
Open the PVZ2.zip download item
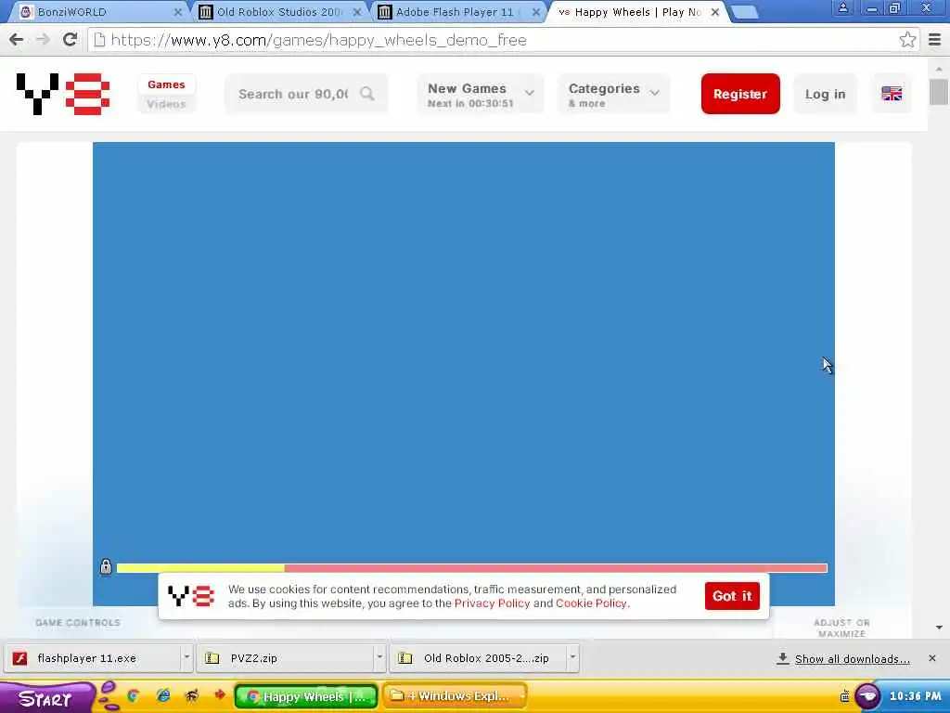(x=286, y=658)
